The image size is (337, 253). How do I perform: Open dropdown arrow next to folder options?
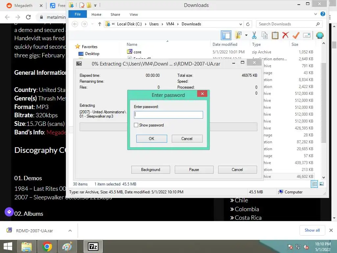click(246, 35)
